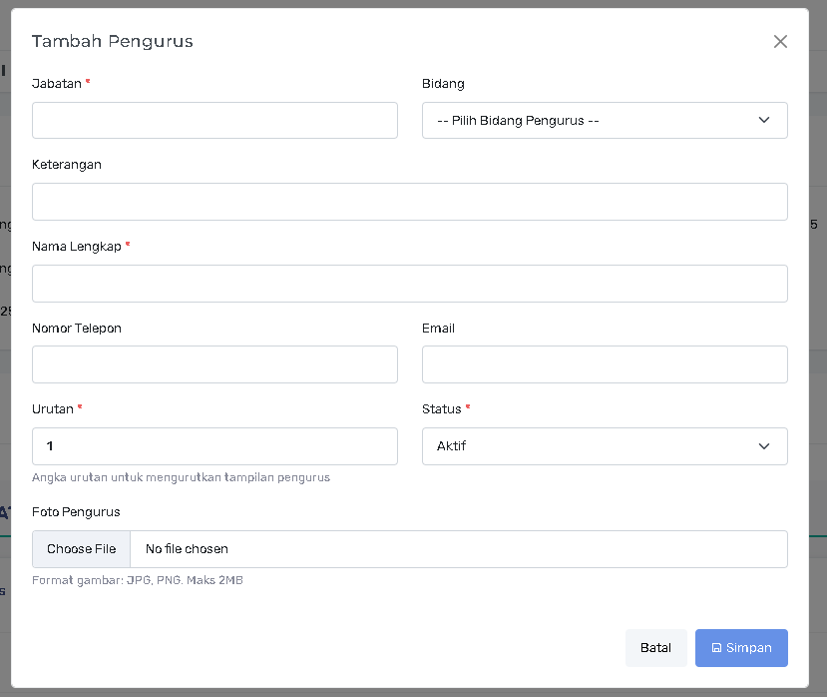
Task: Click into the Keterangan input box
Action: (409, 202)
